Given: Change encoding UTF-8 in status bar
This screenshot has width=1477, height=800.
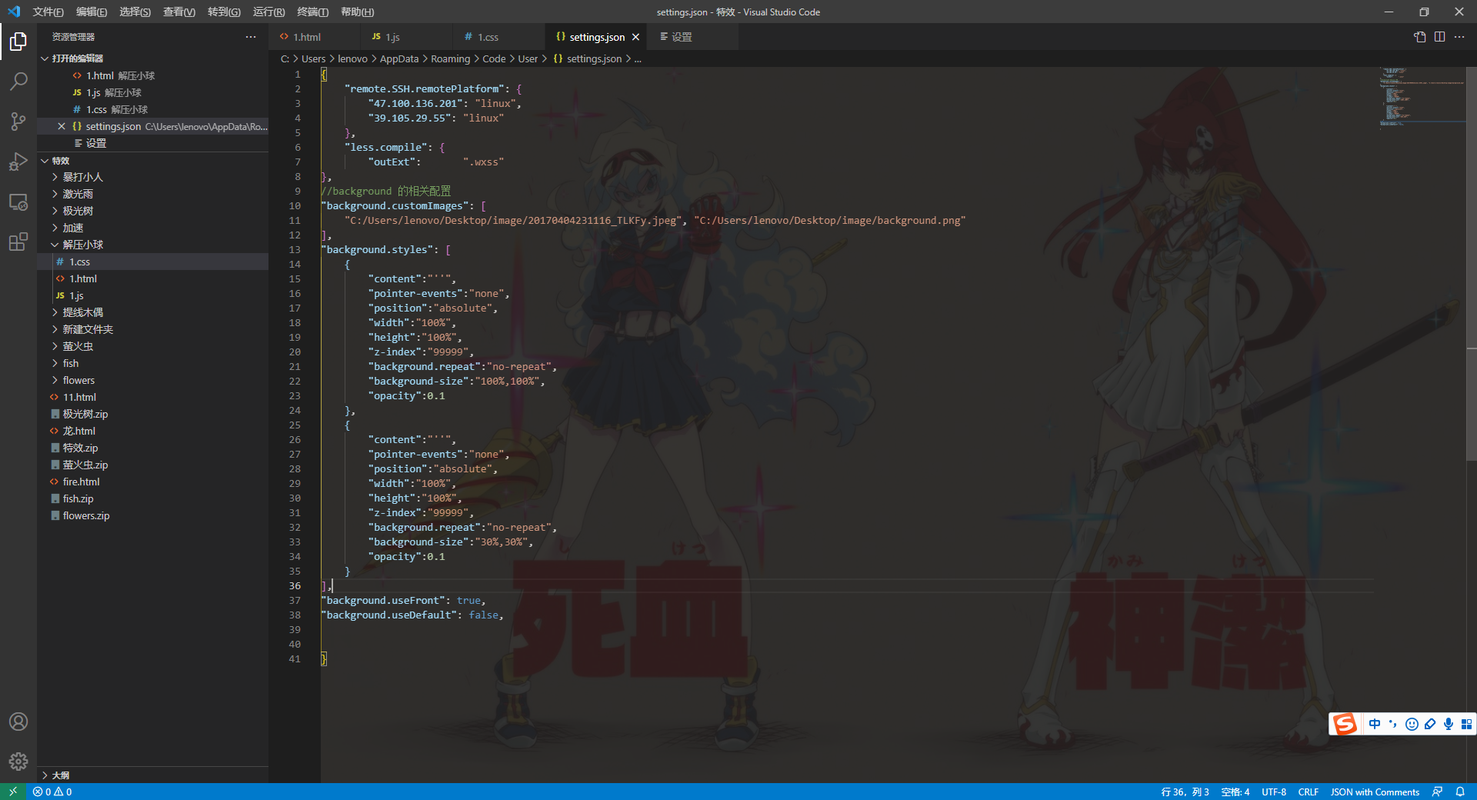Looking at the screenshot, I should (1274, 792).
